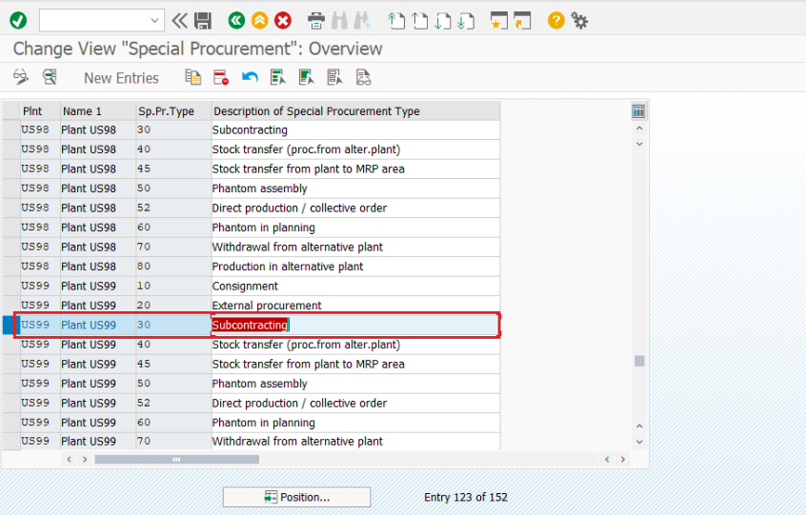Open Print using the printer icon
This screenshot has height=515, width=806.
tap(316, 20)
